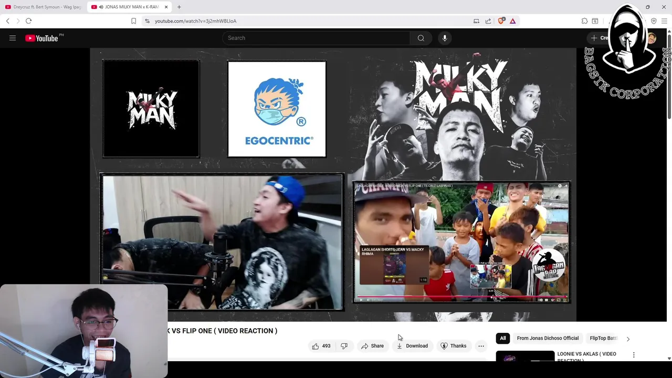Like the video with 493 likes

point(321,346)
